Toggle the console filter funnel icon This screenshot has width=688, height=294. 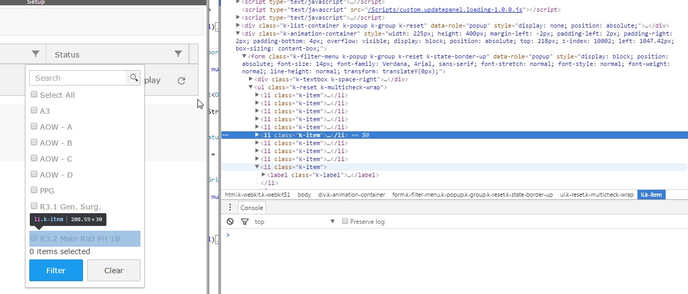coord(244,222)
